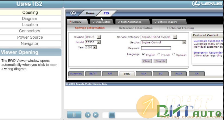Select the Library radio tab
224x120 pixels.
tap(77, 22)
